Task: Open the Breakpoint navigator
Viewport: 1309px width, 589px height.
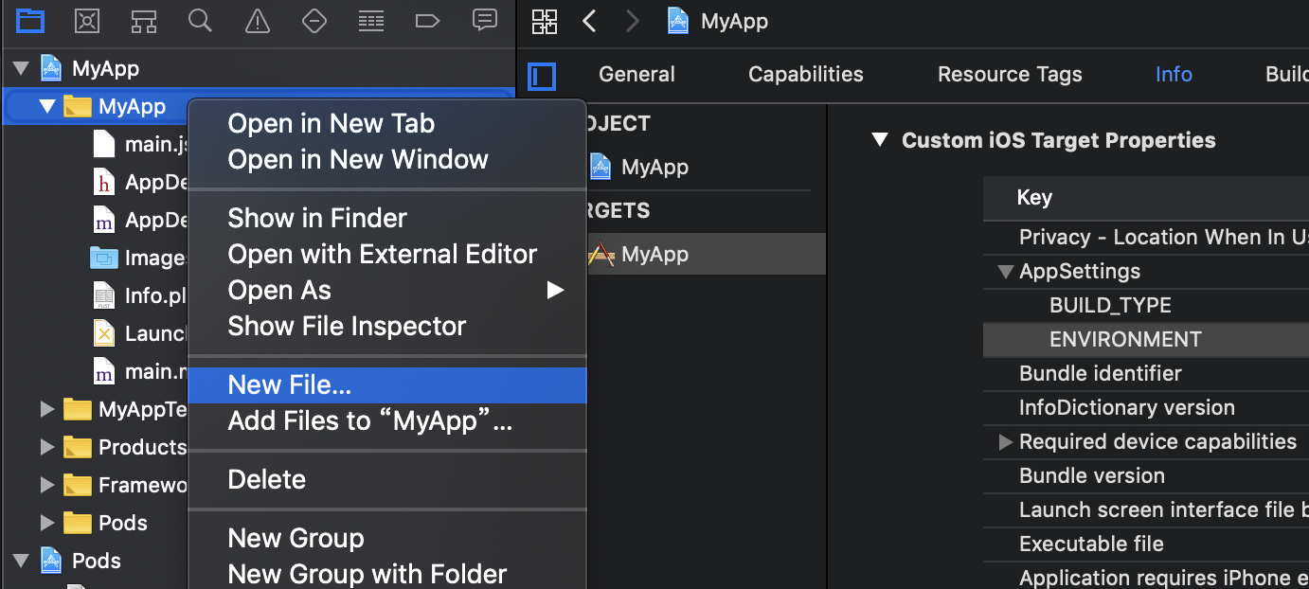Action: tap(428, 20)
